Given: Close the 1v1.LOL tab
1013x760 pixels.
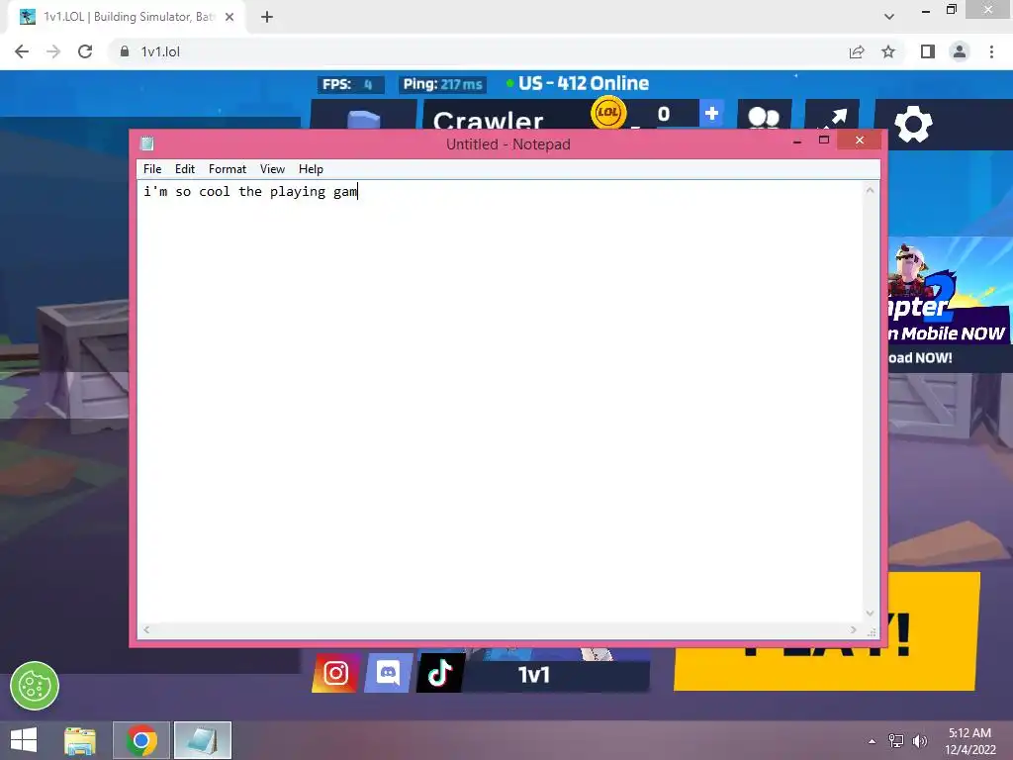Looking at the screenshot, I should [230, 17].
